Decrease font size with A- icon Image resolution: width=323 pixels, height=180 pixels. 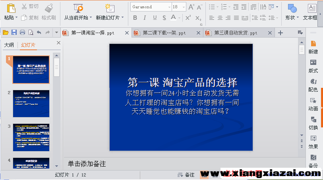(199, 7)
